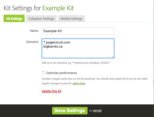Click the Domains field label
The image size is (154, 117).
pyautogui.click(x=32, y=42)
